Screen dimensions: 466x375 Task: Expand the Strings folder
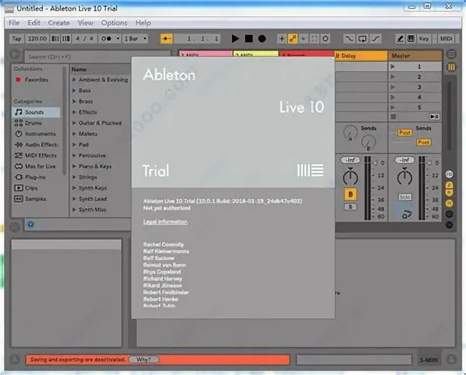pyautogui.click(x=74, y=177)
